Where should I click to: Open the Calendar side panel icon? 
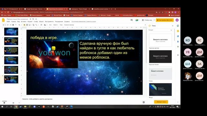click(178, 26)
